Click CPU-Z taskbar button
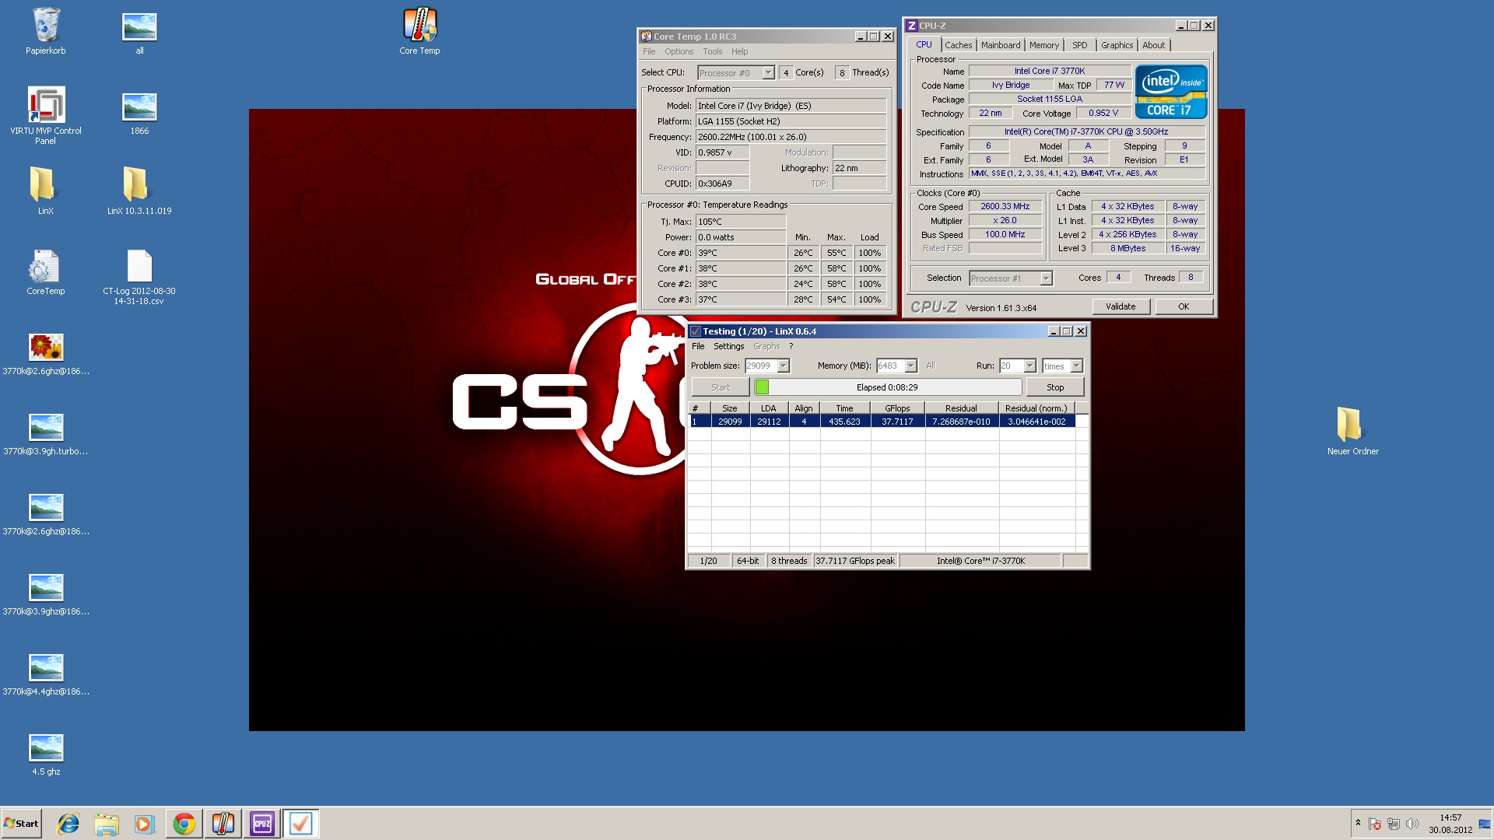Viewport: 1494px width, 840px height. (x=261, y=824)
